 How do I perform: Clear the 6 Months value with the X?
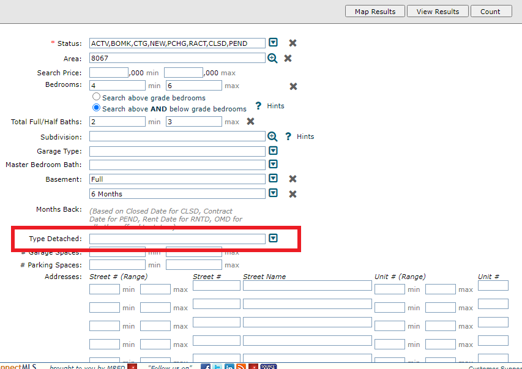click(x=293, y=194)
